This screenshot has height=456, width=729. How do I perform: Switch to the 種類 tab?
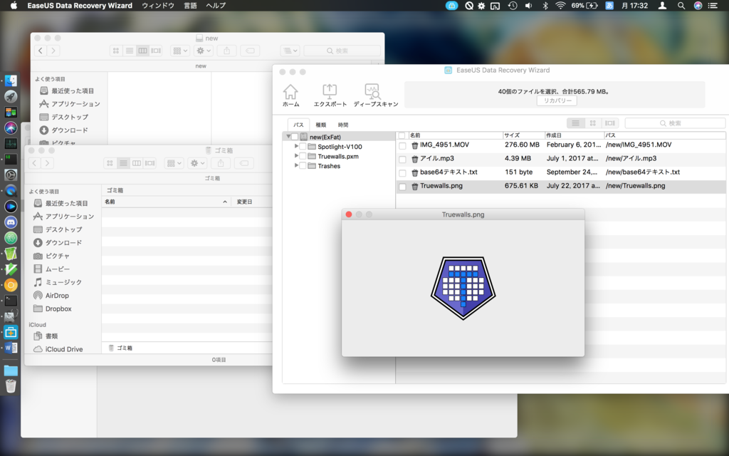321,125
